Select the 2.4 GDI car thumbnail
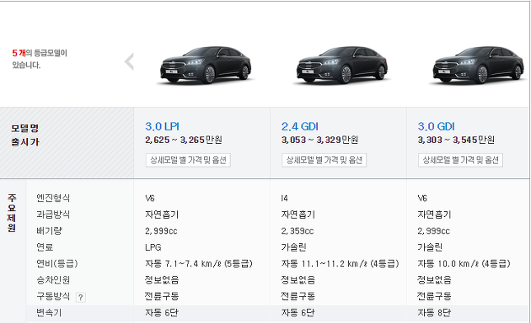The height and width of the screenshot is (323, 531). pyautogui.click(x=342, y=65)
